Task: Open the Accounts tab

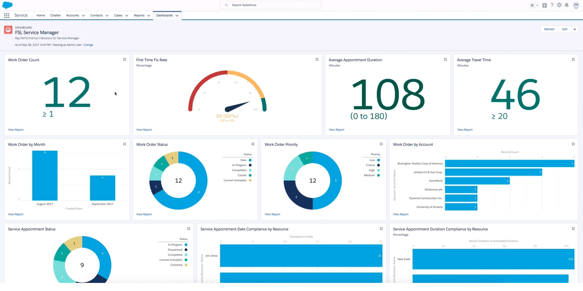Action: pos(73,16)
